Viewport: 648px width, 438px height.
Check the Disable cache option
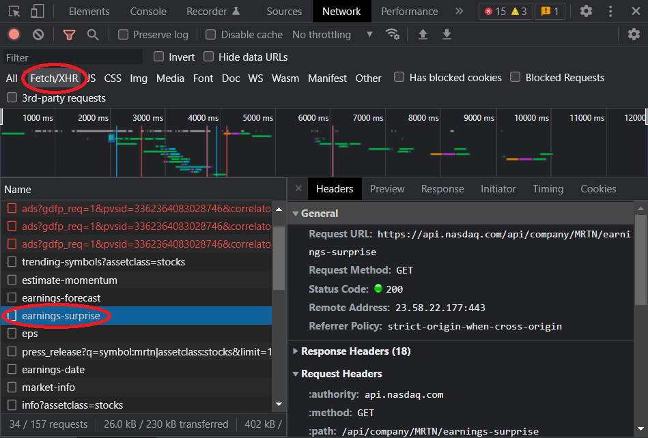[211, 35]
